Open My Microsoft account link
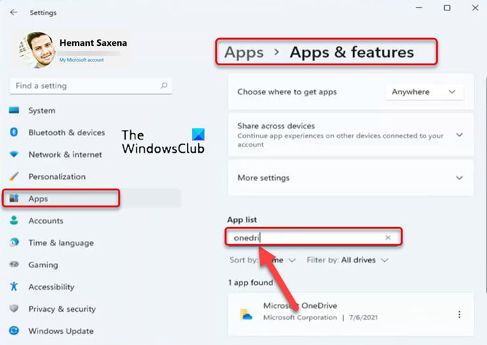 [x=81, y=60]
